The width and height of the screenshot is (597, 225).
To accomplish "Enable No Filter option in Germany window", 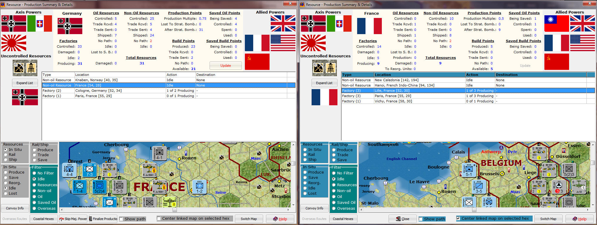I will point(34,173).
